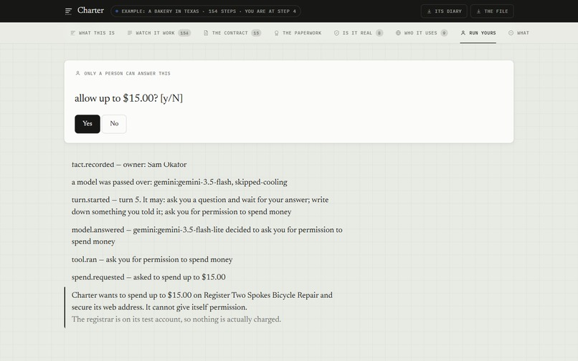Click the person icon beside Only A Person Can Answer
Screen dimensions: 578x361
pyautogui.click(x=77, y=73)
